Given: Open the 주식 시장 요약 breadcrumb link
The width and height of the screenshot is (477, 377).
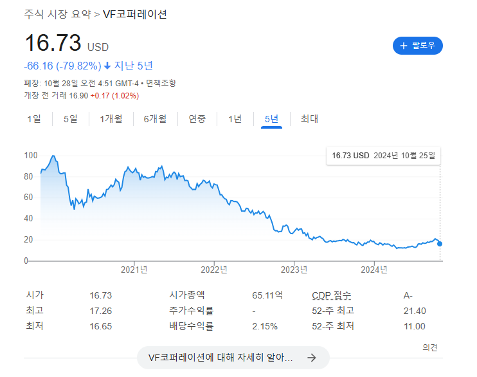Looking at the screenshot, I should click(57, 14).
